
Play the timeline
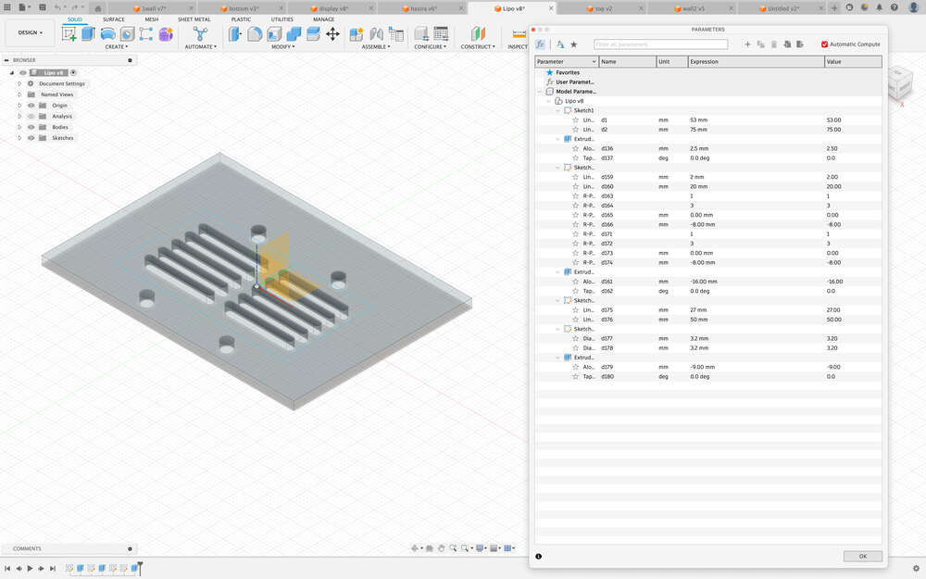coord(30,569)
